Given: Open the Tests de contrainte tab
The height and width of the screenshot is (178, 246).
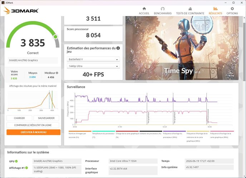Looking at the screenshot, I should click(x=190, y=11).
